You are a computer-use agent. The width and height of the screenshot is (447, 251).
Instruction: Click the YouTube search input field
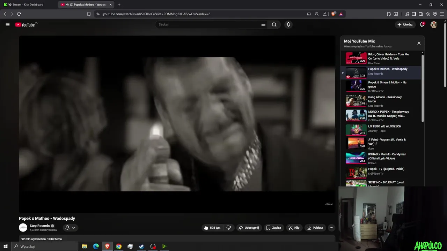click(x=209, y=24)
